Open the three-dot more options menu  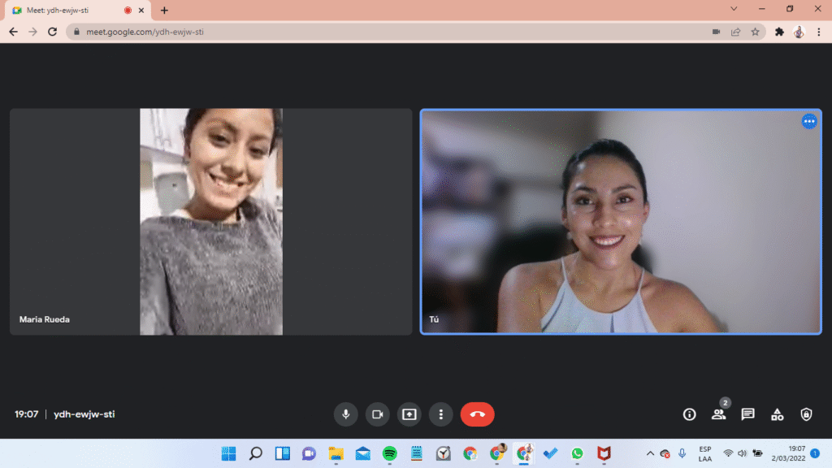(x=440, y=414)
